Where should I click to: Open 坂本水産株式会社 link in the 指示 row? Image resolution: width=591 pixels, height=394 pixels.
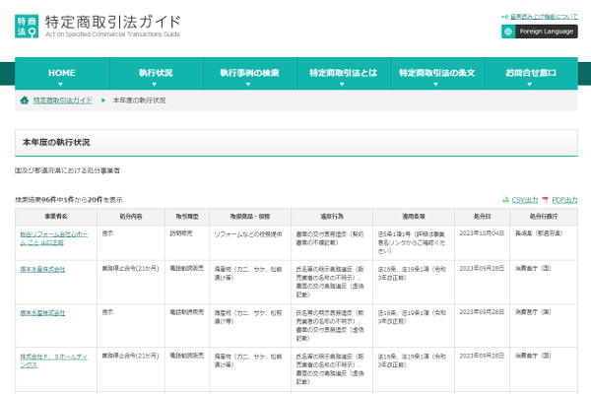pyautogui.click(x=42, y=313)
